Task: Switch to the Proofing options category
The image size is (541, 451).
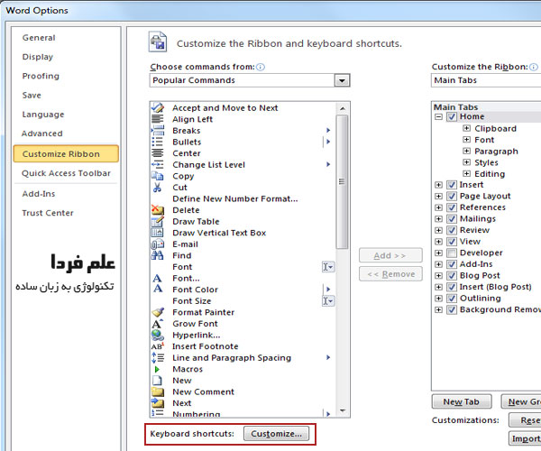Action: point(41,76)
